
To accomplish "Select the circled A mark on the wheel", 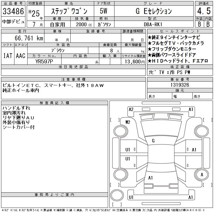I will point(201,175).
